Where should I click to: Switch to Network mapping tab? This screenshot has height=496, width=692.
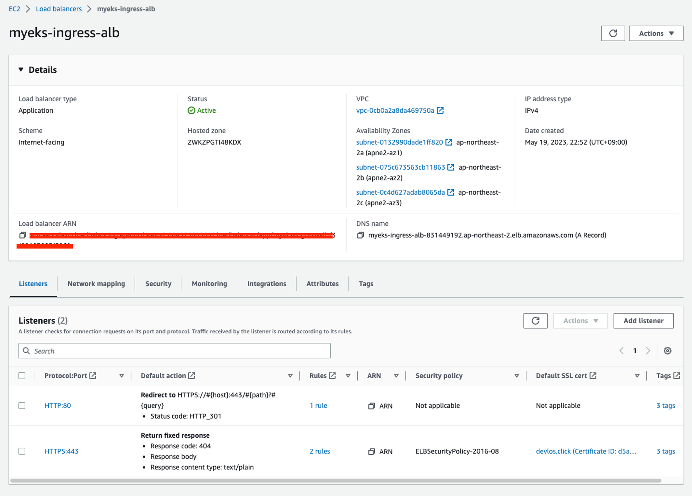[96, 284]
